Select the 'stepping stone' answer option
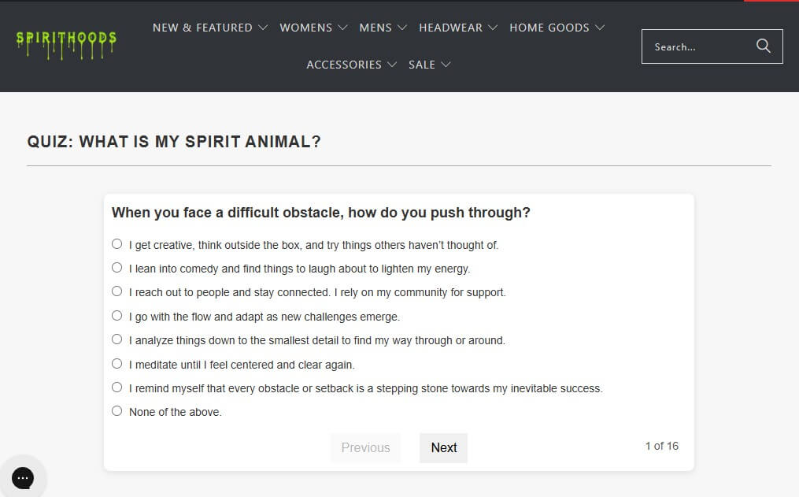The height and width of the screenshot is (497, 799). pyautogui.click(x=117, y=388)
